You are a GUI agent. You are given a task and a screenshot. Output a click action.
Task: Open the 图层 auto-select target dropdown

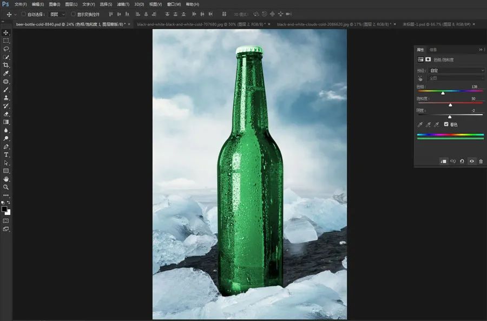coord(57,14)
